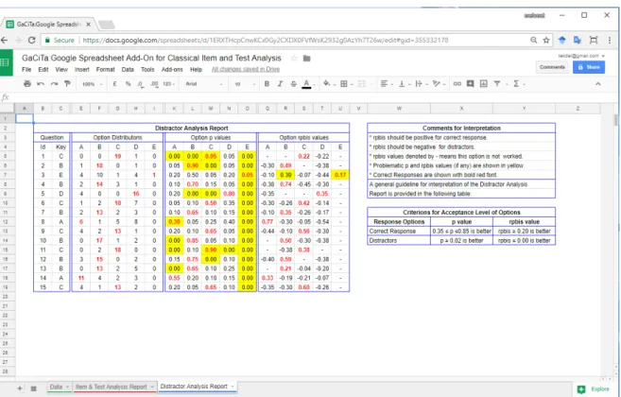
Task: Add a new sheet with plus button
Action: (x=20, y=388)
